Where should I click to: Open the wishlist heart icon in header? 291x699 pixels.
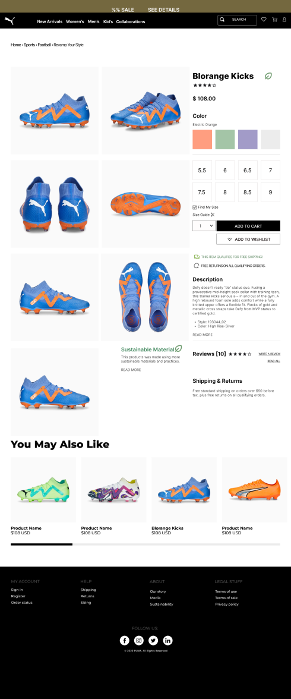point(264,20)
